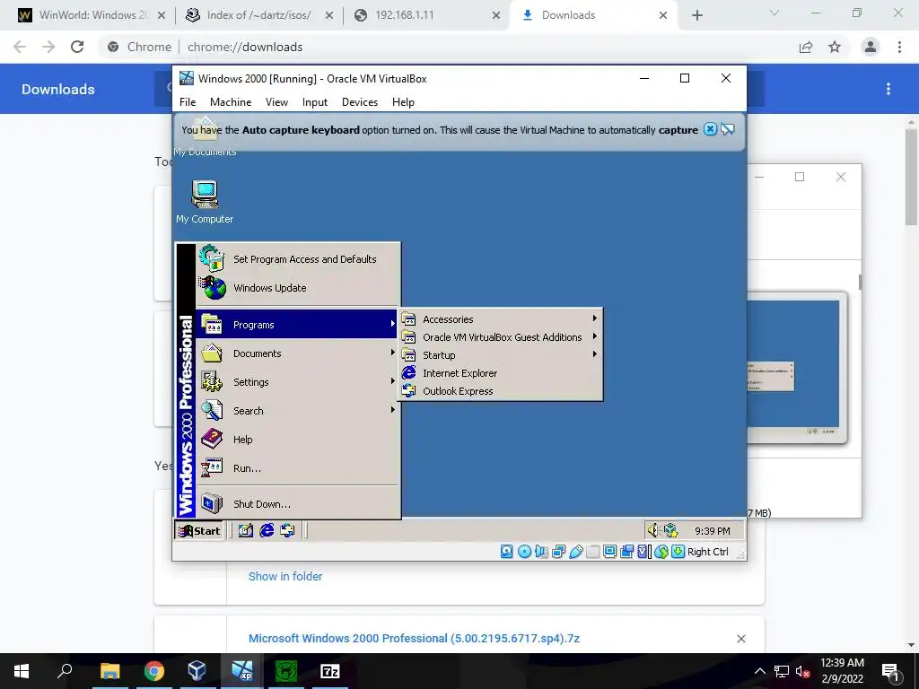Click the network adapters indicator in VirtualBox status bar
This screenshot has width=919, height=689.
pyautogui.click(x=558, y=552)
